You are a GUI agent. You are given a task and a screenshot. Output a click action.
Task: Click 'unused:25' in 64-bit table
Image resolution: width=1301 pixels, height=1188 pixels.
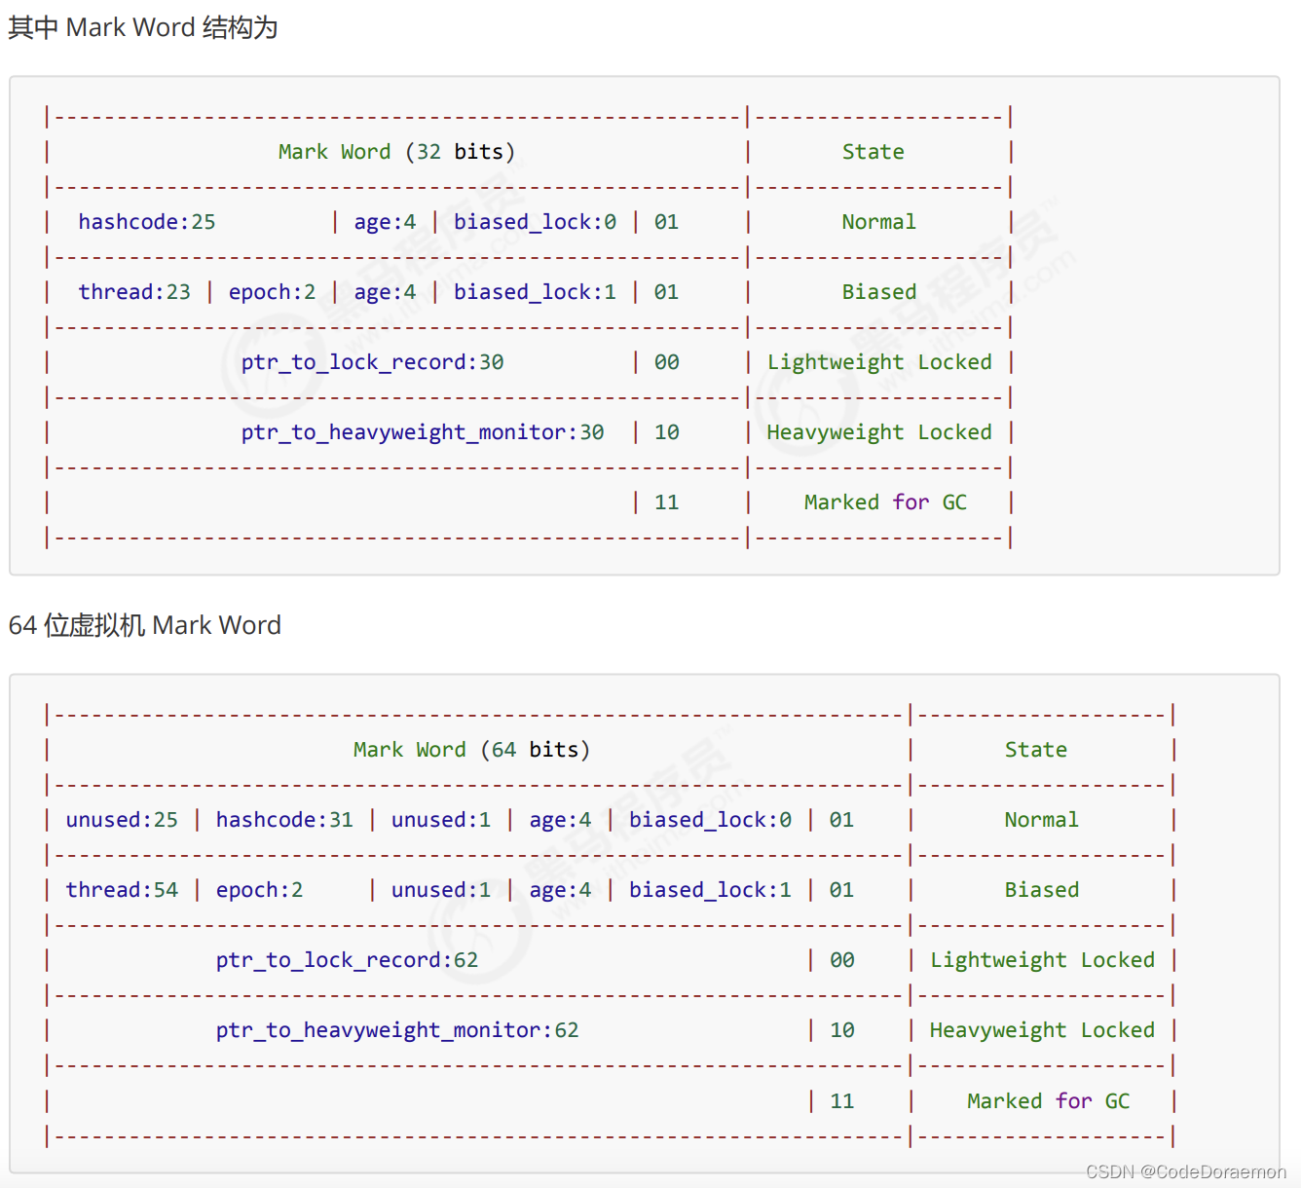point(122,820)
